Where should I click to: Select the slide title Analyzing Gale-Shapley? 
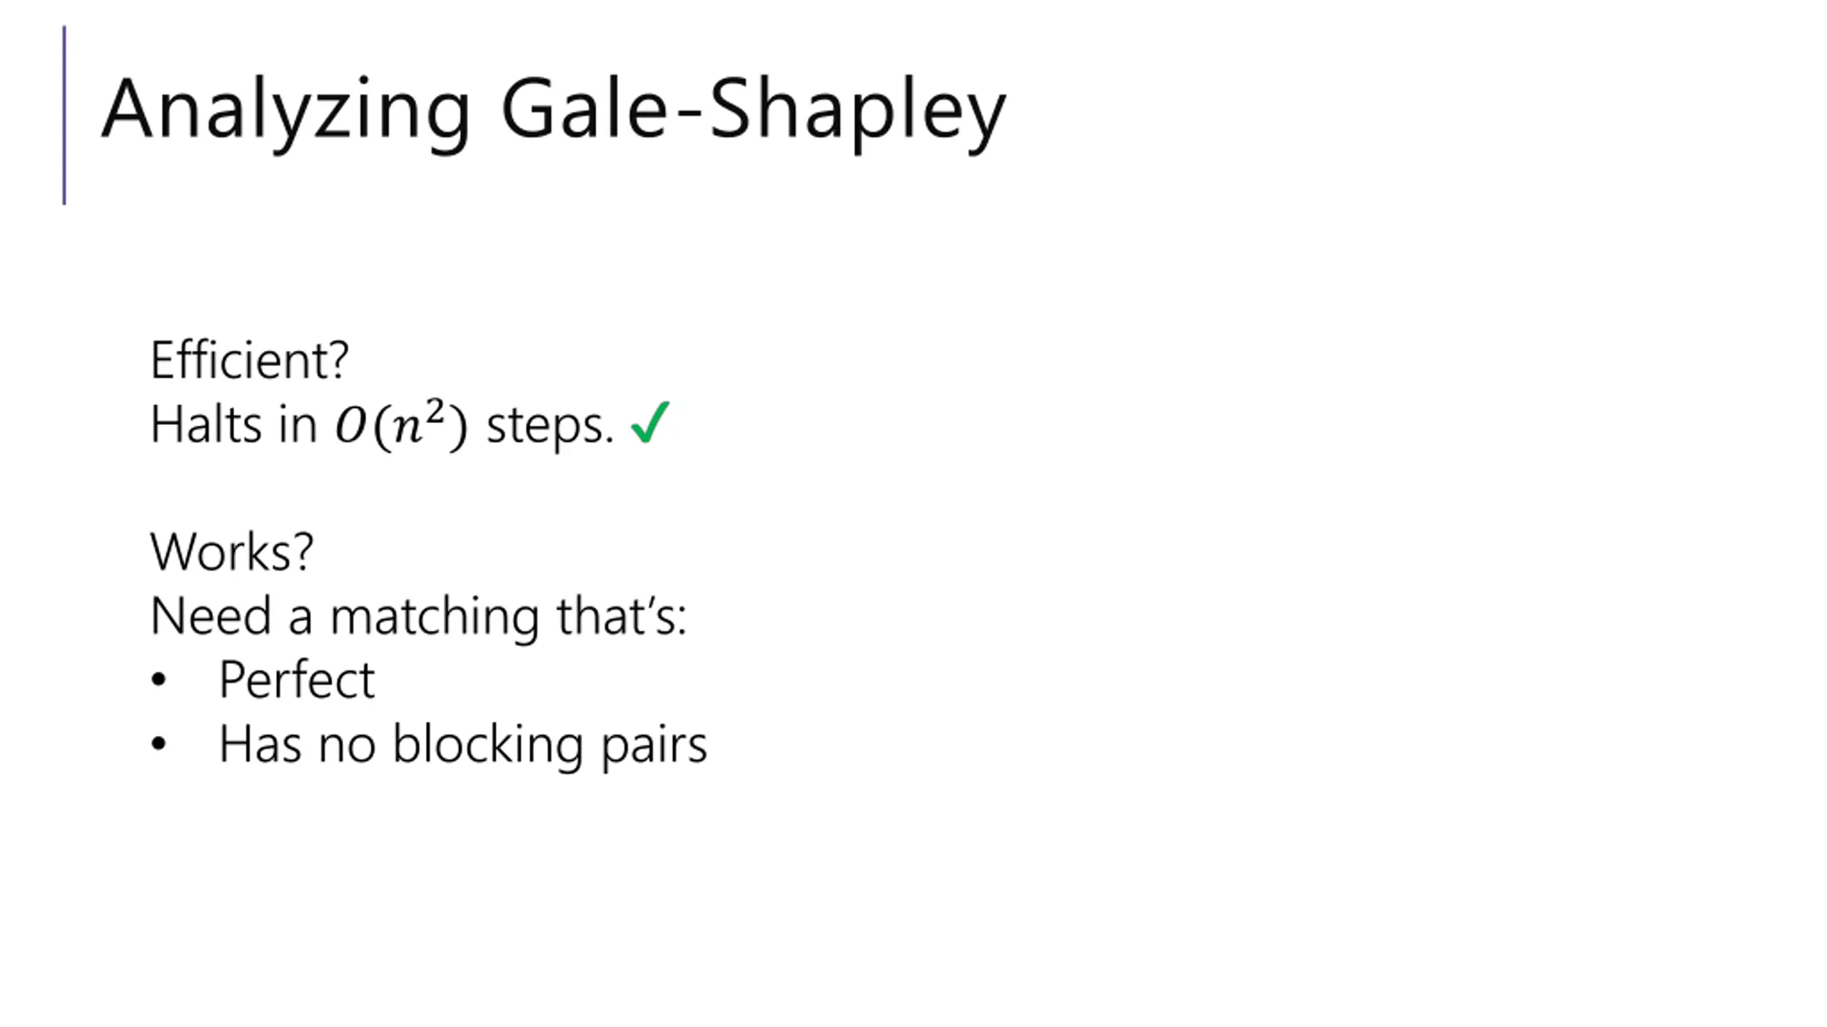(x=554, y=113)
